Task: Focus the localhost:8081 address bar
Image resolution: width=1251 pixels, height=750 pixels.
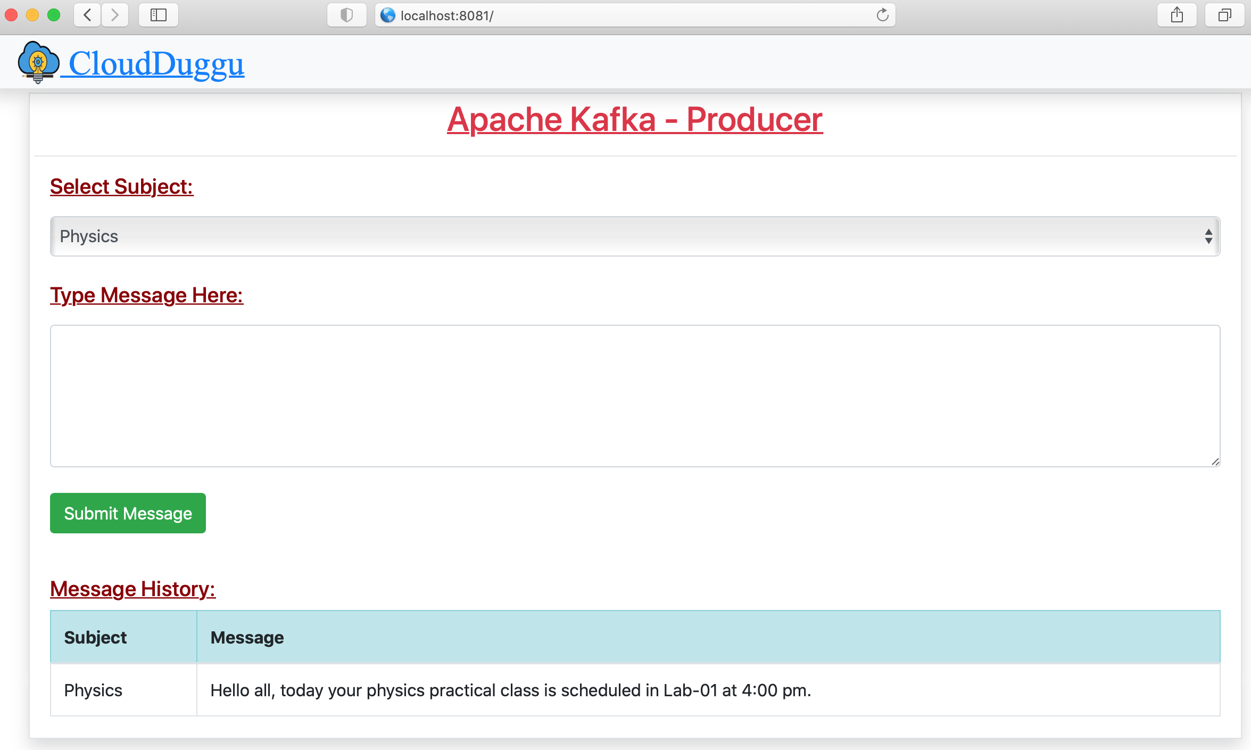Action: (635, 15)
